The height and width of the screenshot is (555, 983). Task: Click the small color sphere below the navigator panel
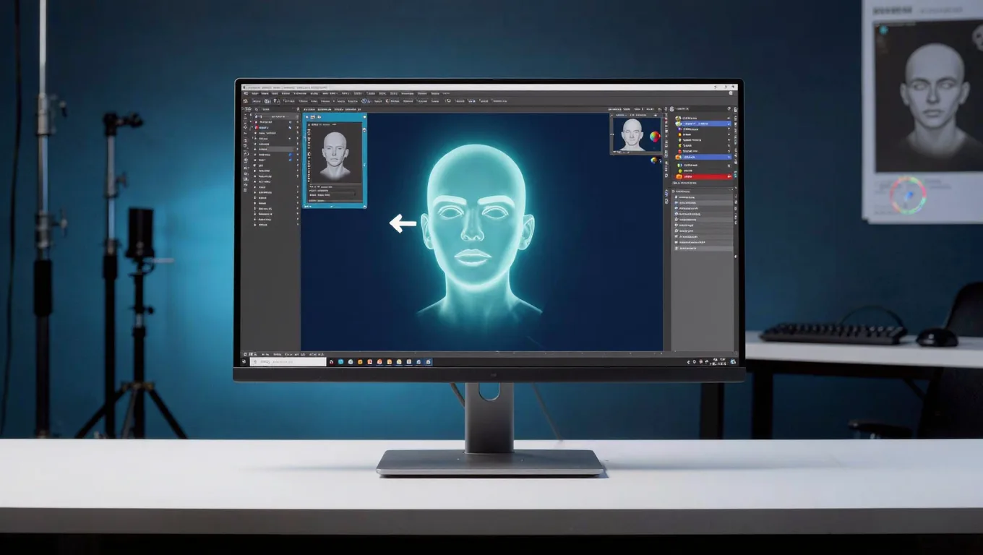click(x=654, y=160)
